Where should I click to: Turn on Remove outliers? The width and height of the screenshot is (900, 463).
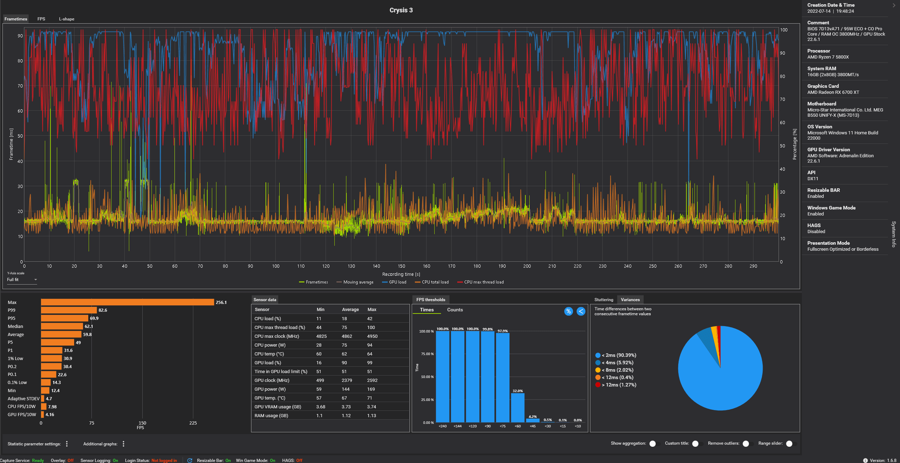click(748, 443)
